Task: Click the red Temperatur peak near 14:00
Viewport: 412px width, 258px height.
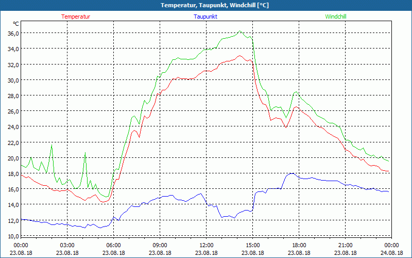Action: pos(239,56)
